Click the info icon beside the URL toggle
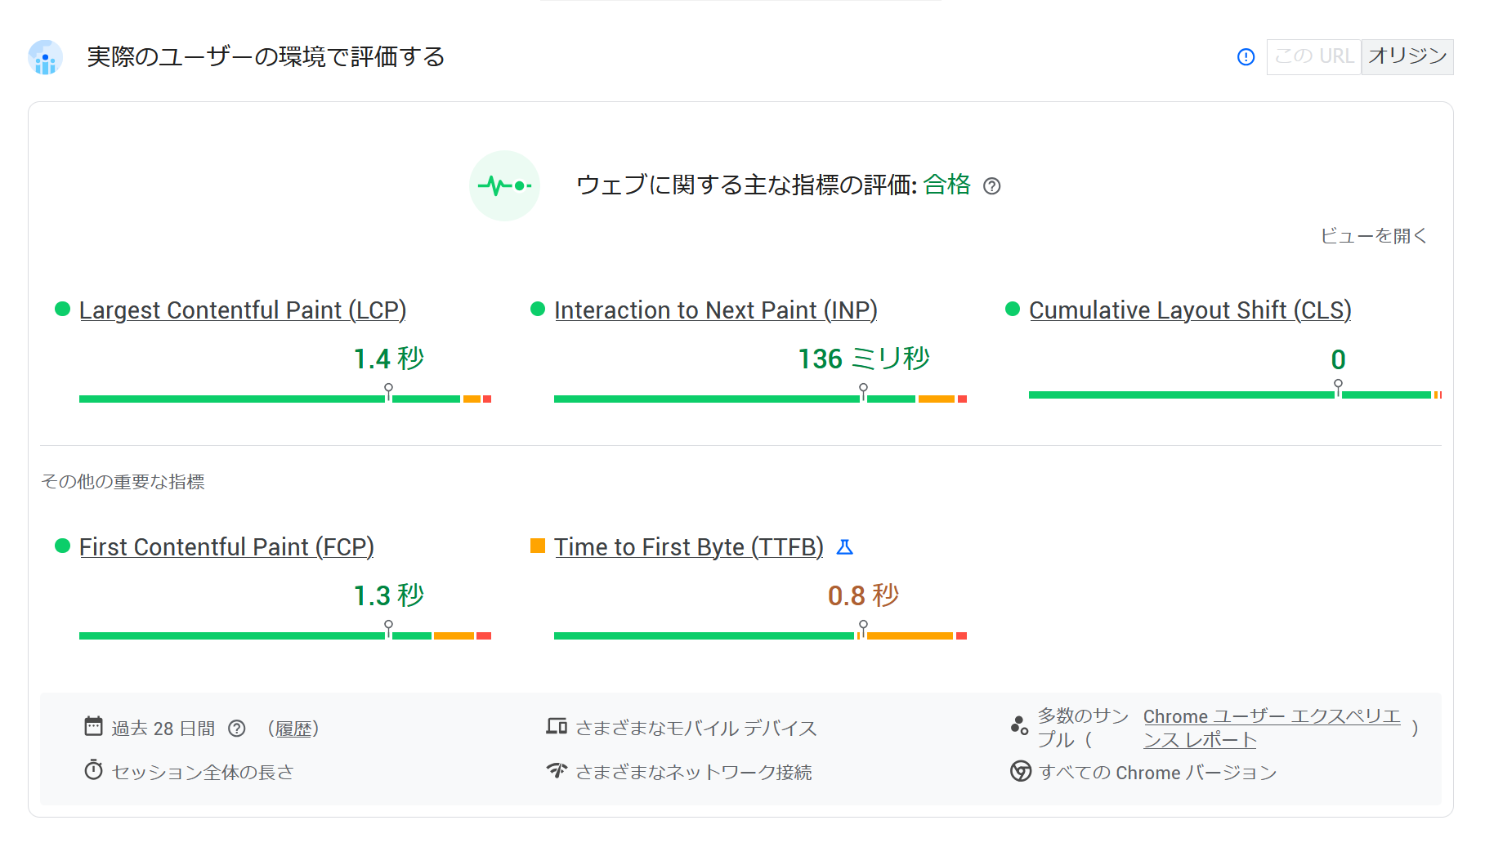This screenshot has height=847, width=1485. click(x=1246, y=57)
